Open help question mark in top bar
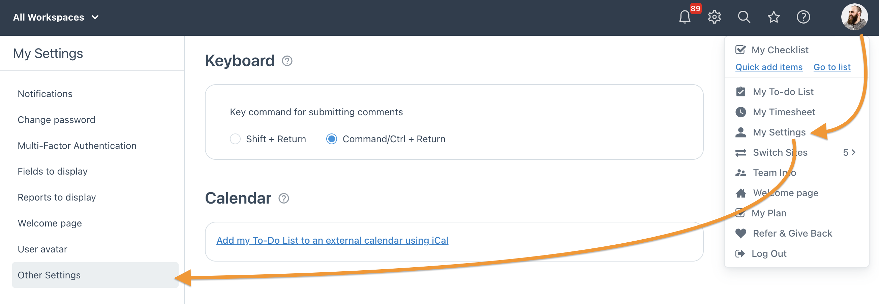The image size is (879, 304). (x=803, y=17)
